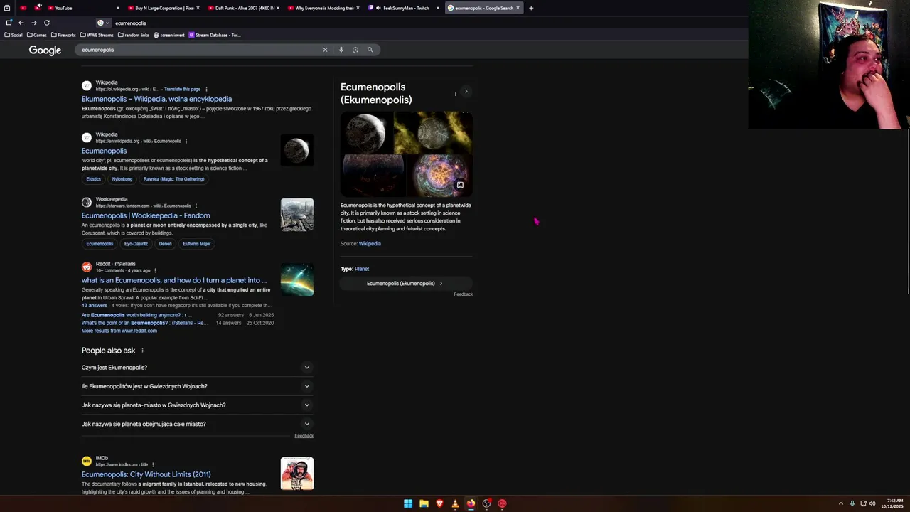Open the Games bookmarks folder
This screenshot has width=910, height=512.
pyautogui.click(x=37, y=35)
